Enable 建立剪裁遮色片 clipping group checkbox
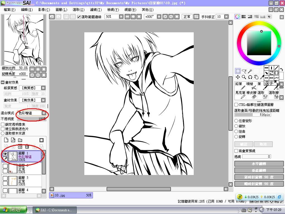 point(3,129)
